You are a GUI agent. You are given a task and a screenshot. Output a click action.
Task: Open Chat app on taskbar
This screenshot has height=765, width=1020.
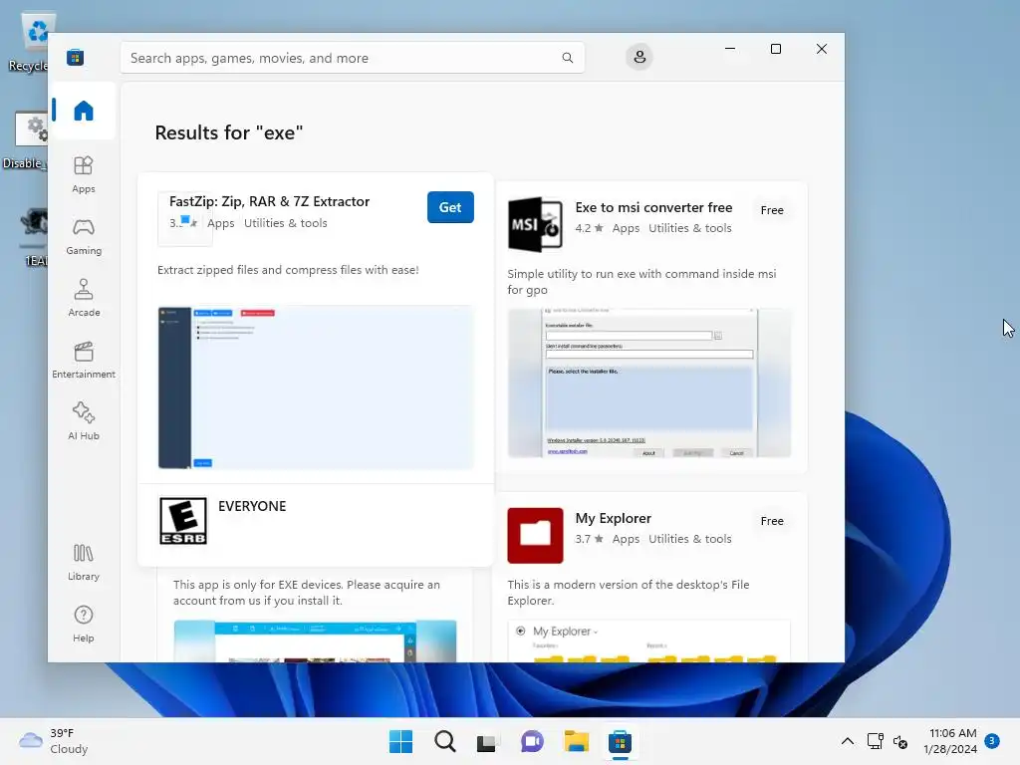[x=532, y=741]
